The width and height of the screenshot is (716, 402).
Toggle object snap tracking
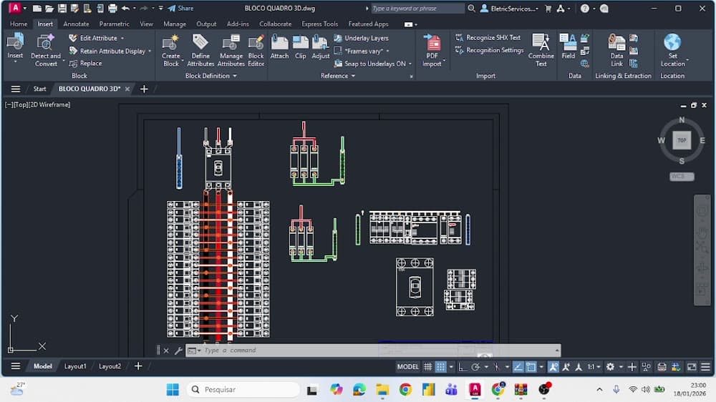pyautogui.click(x=518, y=366)
